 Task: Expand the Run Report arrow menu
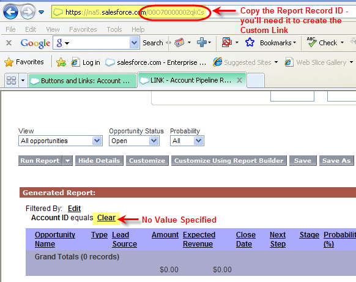(67, 160)
